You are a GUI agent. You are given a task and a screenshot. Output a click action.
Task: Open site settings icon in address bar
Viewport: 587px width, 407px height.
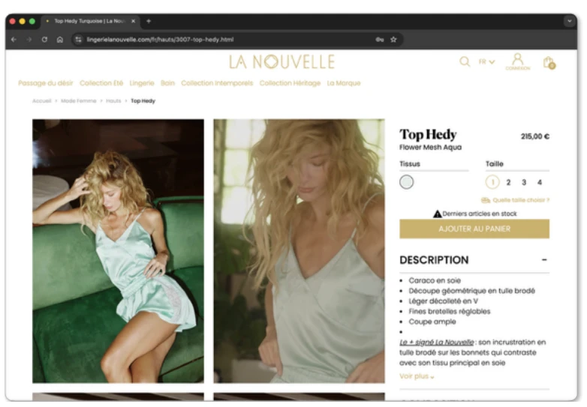(x=78, y=39)
